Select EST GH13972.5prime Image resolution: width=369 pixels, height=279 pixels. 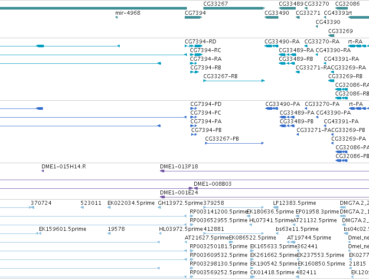click(x=159, y=207)
